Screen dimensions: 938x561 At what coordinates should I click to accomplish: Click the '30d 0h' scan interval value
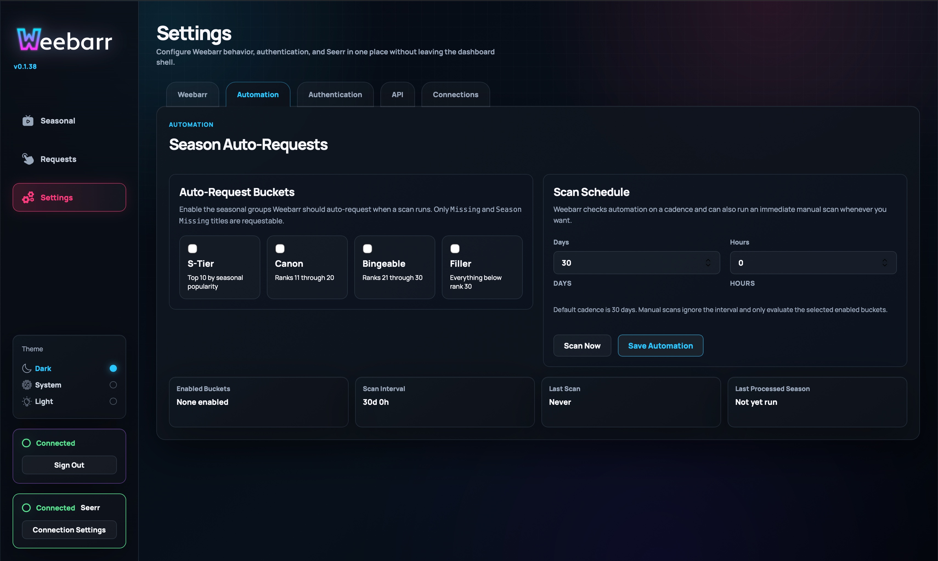tap(376, 402)
